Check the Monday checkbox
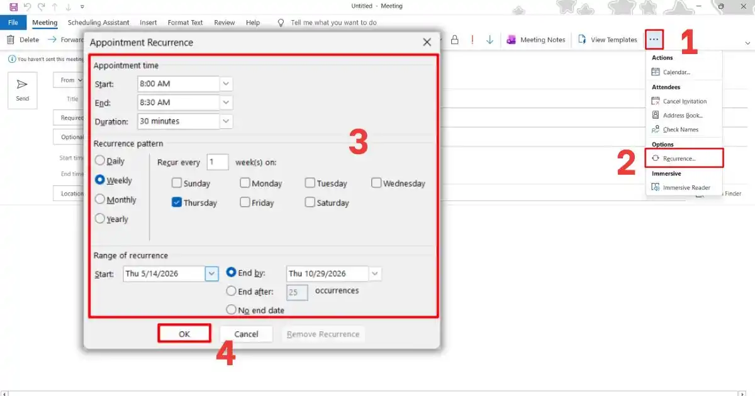The height and width of the screenshot is (396, 755). (245, 183)
